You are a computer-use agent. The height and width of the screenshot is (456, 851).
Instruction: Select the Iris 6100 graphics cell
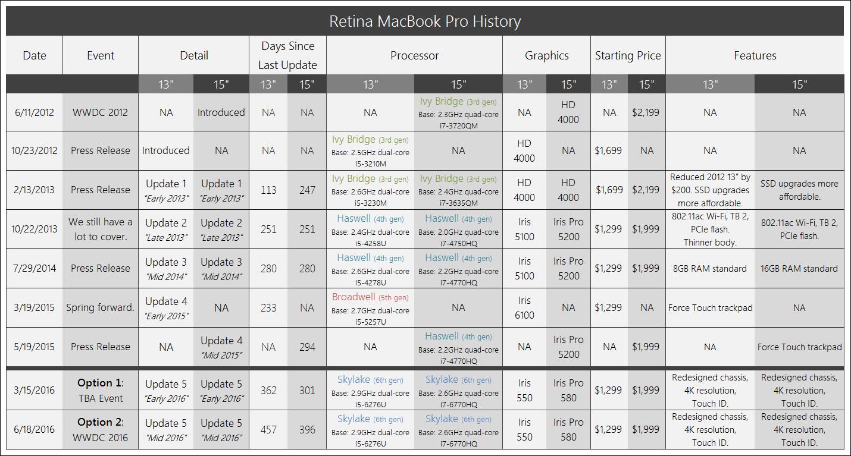coord(524,308)
